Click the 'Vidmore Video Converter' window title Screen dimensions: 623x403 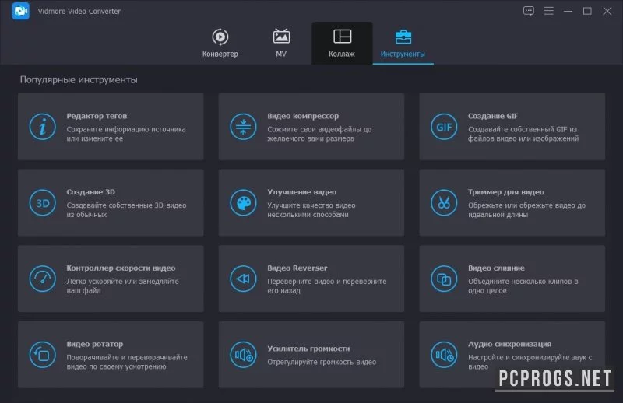click(x=79, y=11)
